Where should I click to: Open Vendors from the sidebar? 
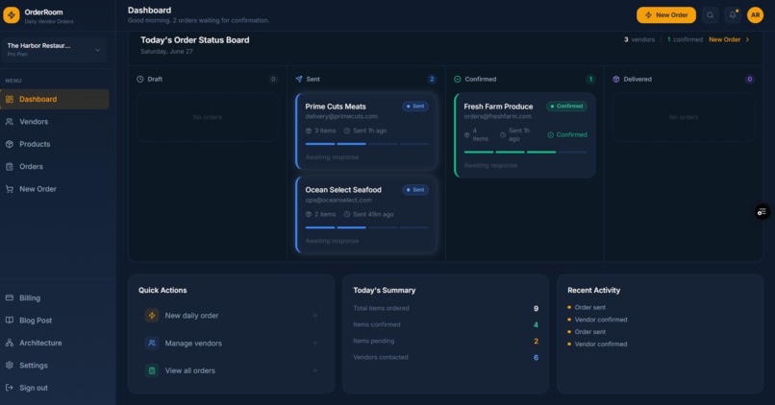tap(55, 121)
